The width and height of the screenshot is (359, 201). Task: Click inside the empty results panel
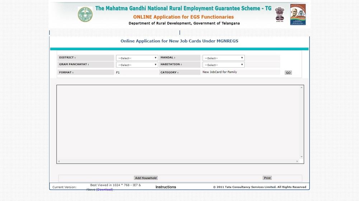click(178, 122)
